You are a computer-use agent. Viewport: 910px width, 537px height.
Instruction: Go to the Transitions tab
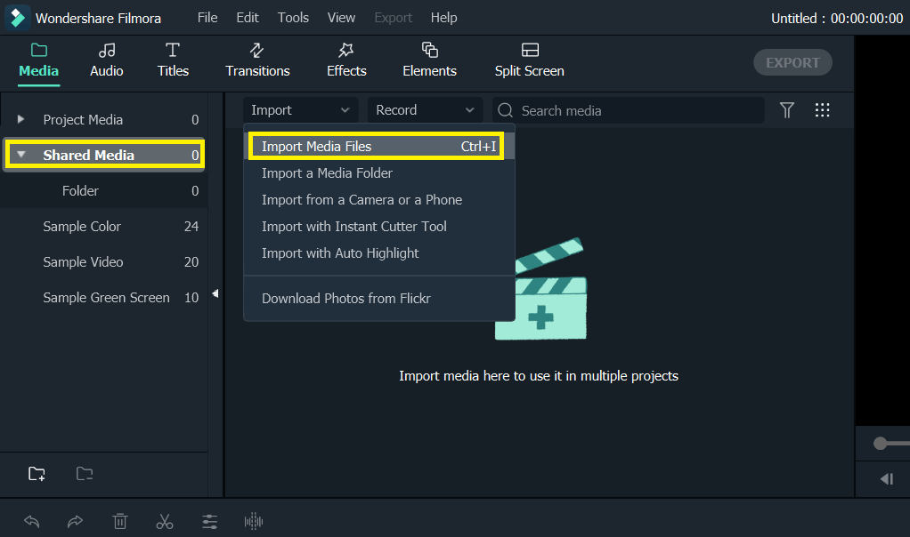tap(257, 60)
